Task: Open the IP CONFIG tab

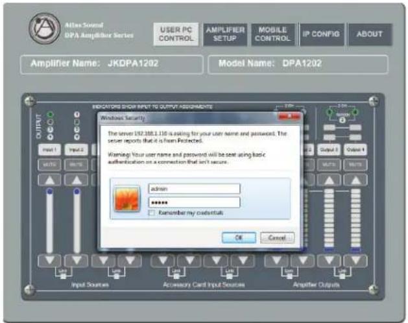Action: pos(321,34)
